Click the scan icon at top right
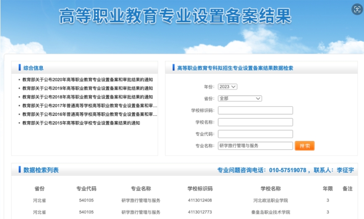Image resolution: width=364 pixels, height=219 pixels. 357,9
